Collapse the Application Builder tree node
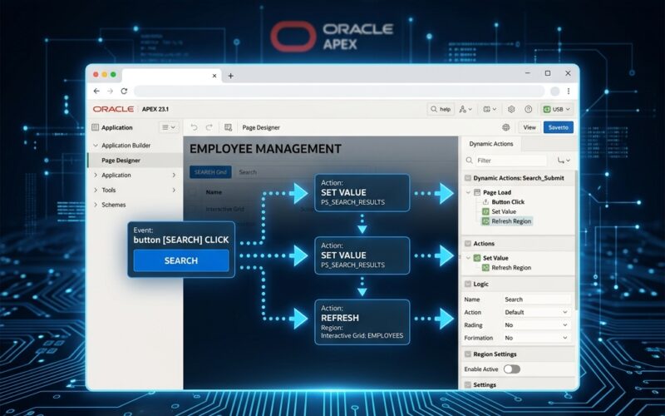665x416 pixels. (x=96, y=145)
